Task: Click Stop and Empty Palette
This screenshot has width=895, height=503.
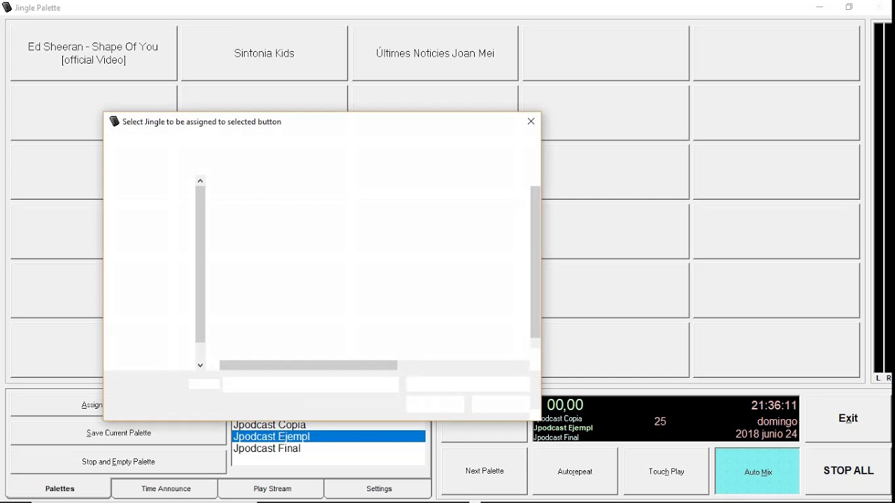Action: point(118,462)
